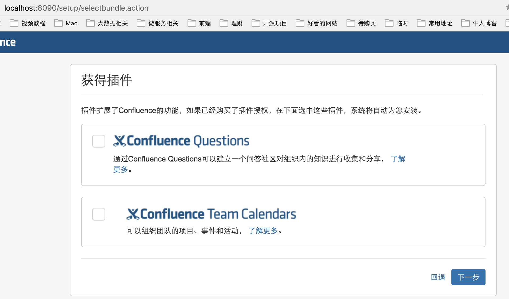Click the Confluence Questions product logo
Screen dimensions: 509x299
click(181, 141)
